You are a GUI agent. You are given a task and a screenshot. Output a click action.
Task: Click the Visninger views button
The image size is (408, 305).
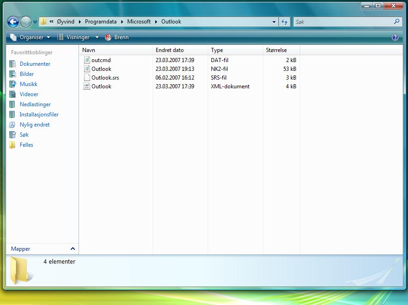[74, 37]
